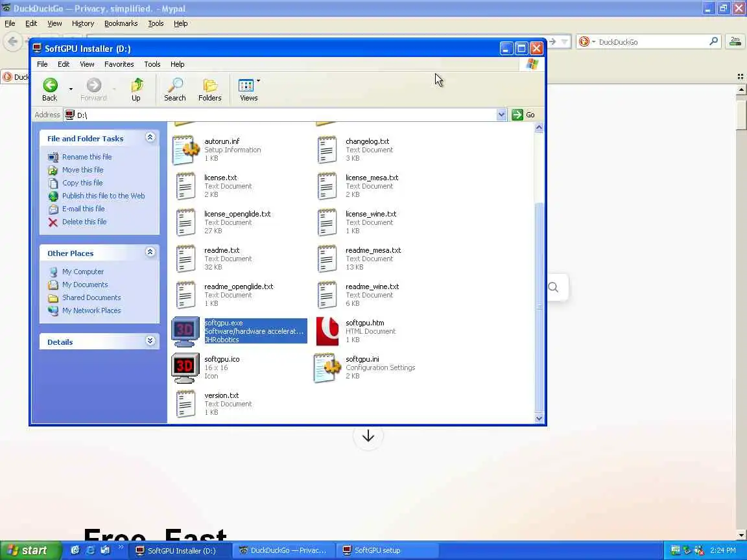Expand the Details panel

[150, 340]
